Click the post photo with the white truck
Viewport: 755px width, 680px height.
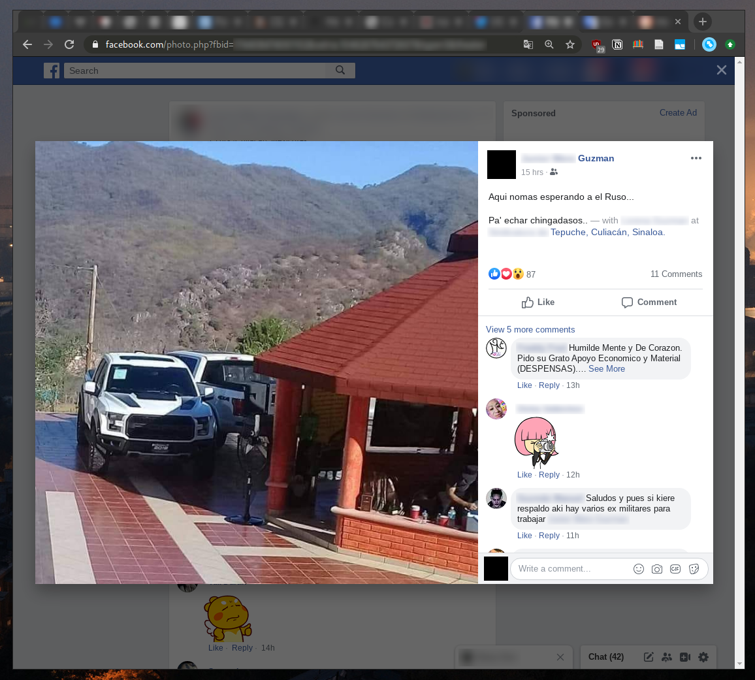coord(257,362)
